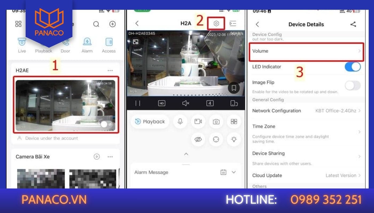This screenshot has width=374, height=213.
Task: Unmute the live stream speaker
Action: (x=185, y=103)
